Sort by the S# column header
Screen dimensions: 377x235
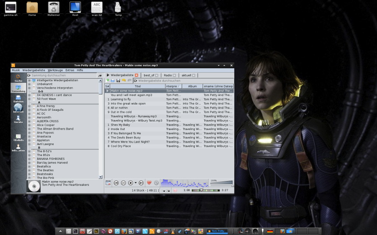click(107, 86)
